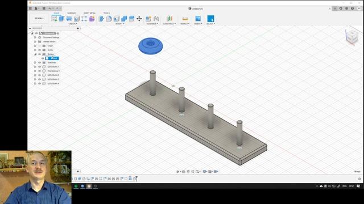
Task: Select the Shell tool
Action: click(117, 19)
